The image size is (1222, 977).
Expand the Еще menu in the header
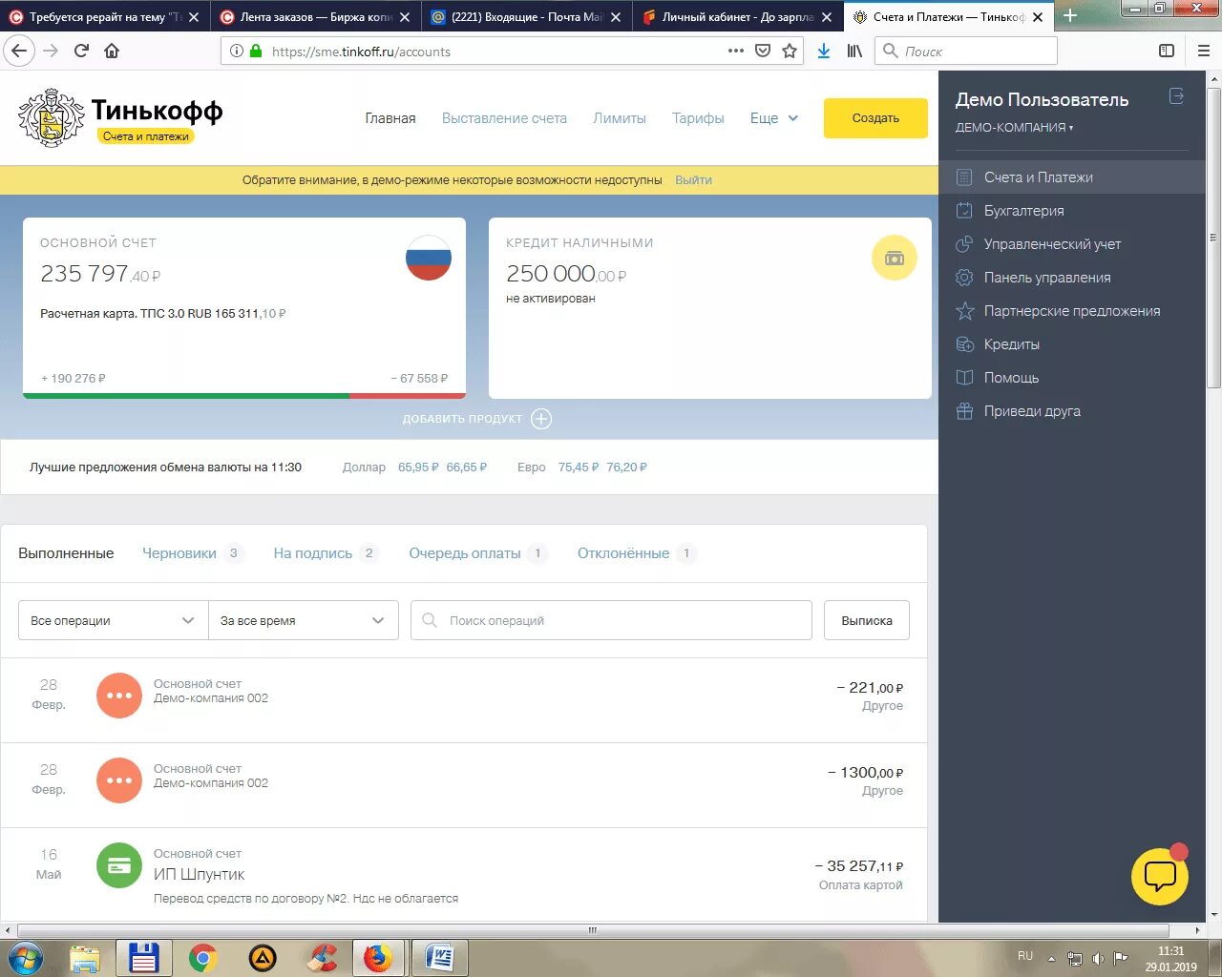point(774,118)
